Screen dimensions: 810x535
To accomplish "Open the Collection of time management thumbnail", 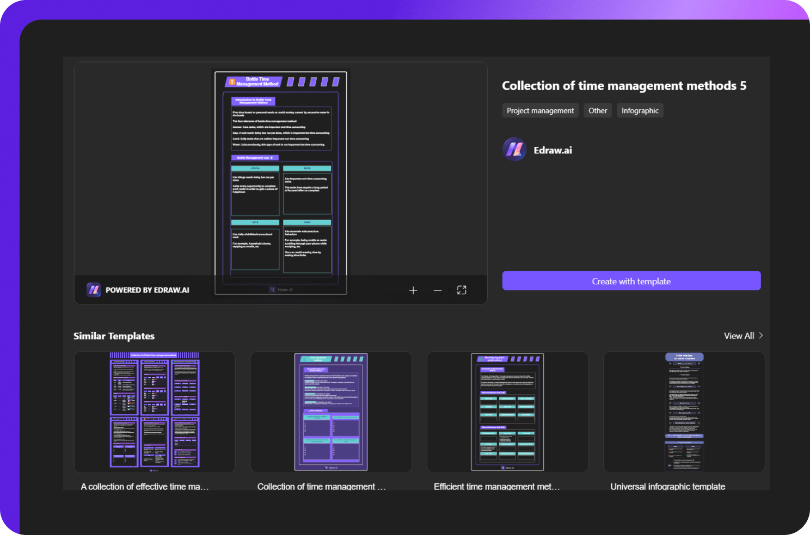I will point(331,412).
